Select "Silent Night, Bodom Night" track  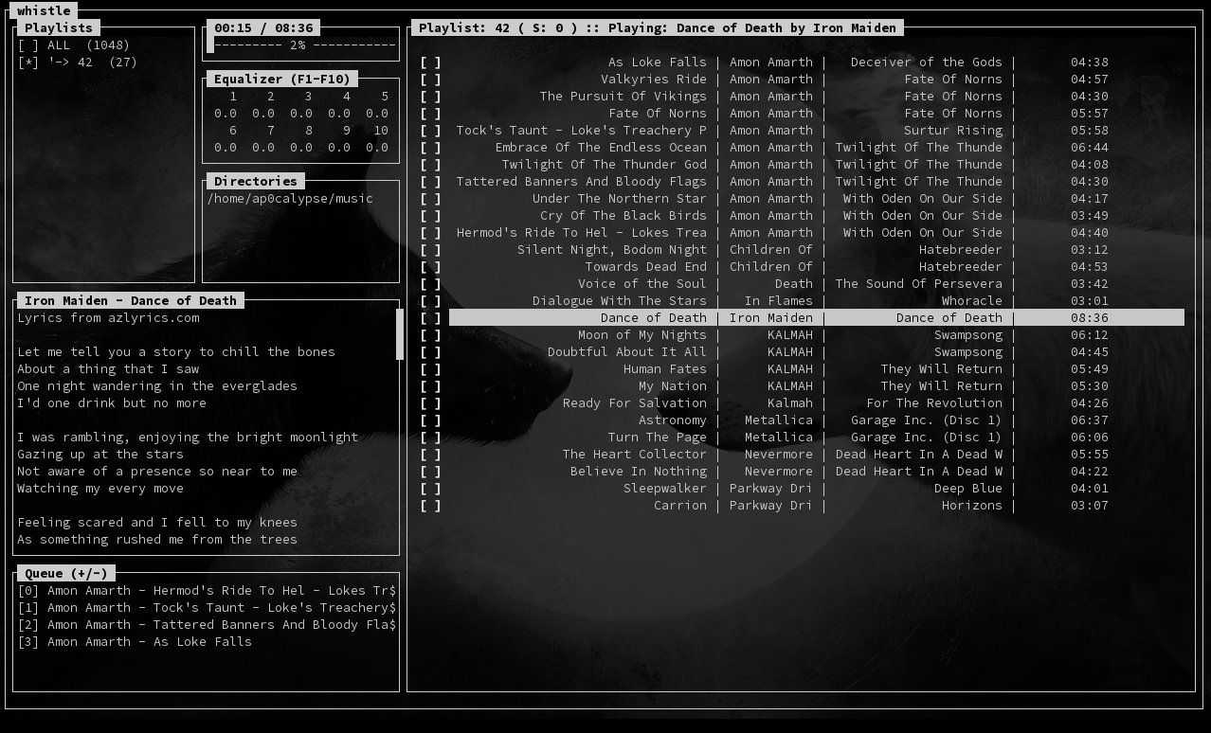tap(612, 250)
